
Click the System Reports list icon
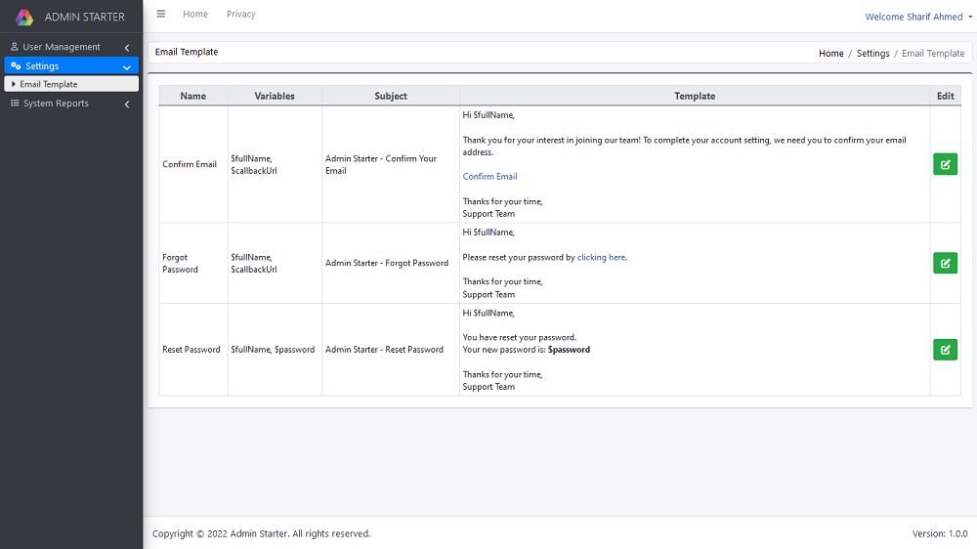tap(15, 104)
